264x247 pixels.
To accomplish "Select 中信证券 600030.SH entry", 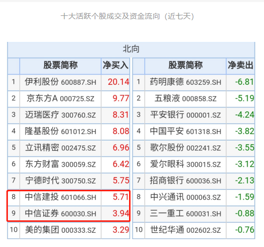I will point(61,213).
